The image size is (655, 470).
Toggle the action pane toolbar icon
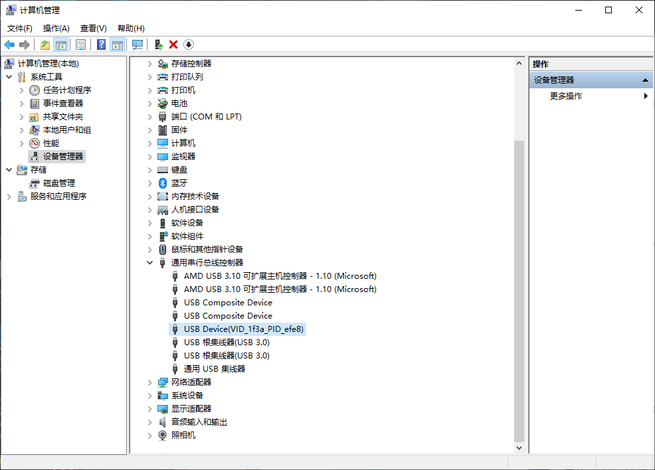(118, 44)
